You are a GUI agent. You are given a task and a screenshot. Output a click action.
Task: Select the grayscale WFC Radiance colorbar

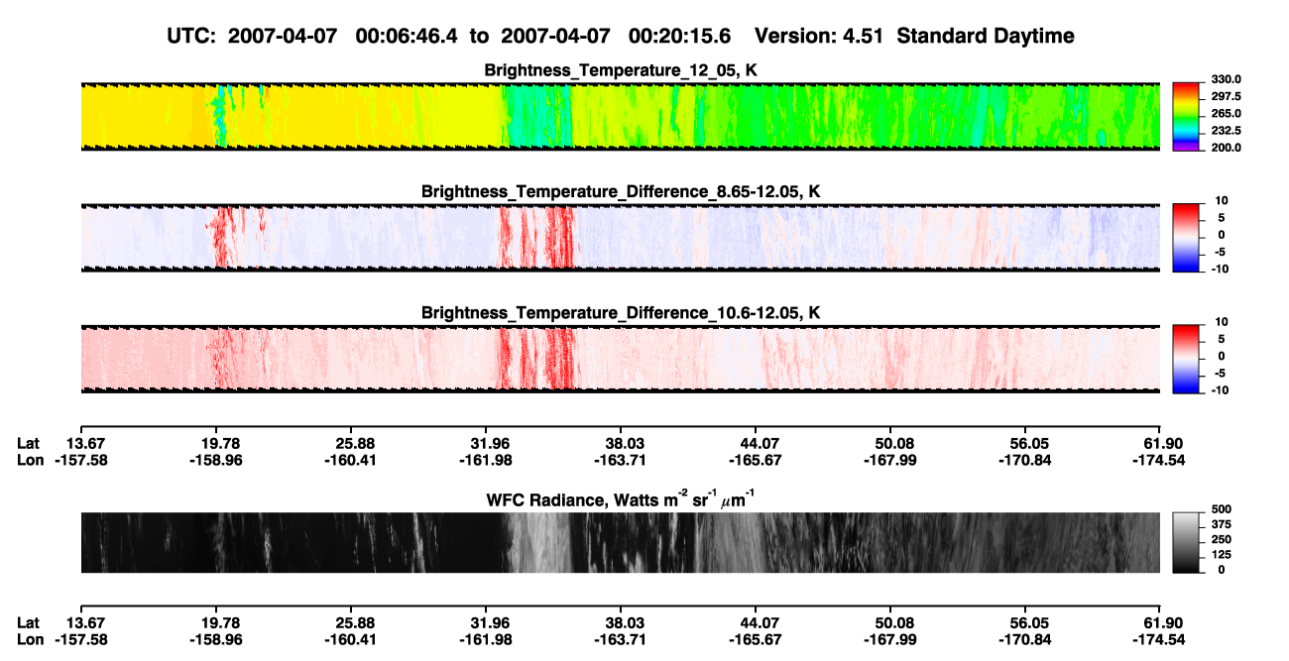pos(1186,543)
